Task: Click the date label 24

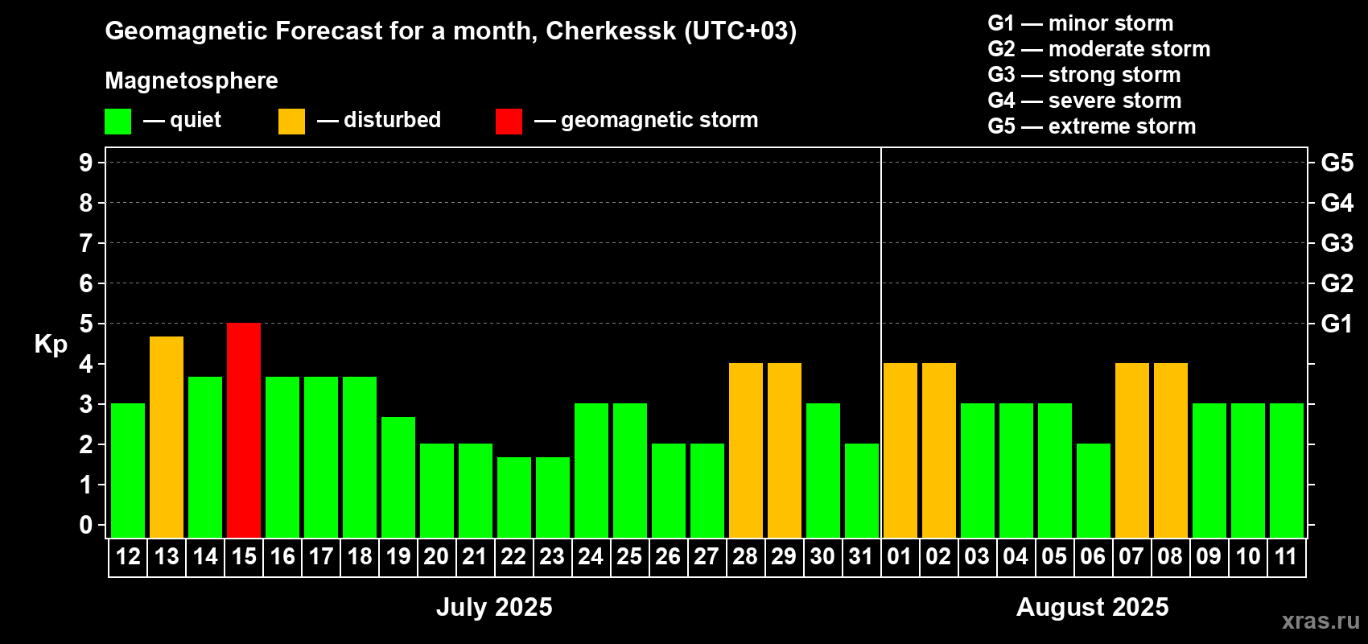Action: (x=591, y=557)
